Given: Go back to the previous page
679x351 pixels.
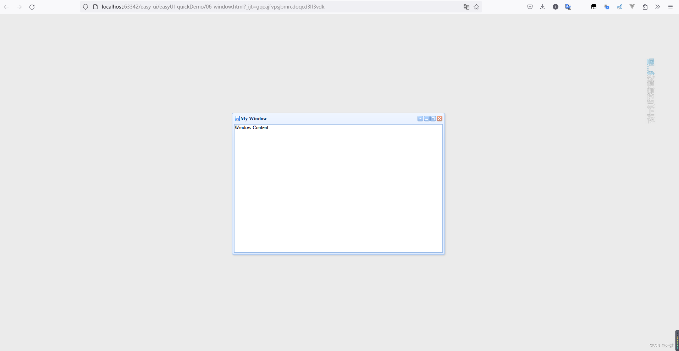Looking at the screenshot, I should pyautogui.click(x=6, y=7).
